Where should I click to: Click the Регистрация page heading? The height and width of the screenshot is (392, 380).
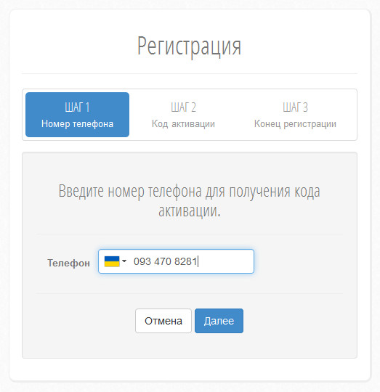point(189,46)
